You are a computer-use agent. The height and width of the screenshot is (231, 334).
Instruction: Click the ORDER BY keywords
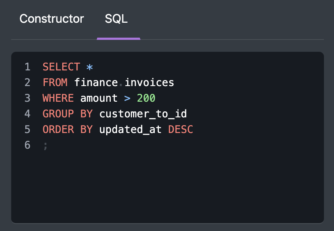click(x=67, y=129)
